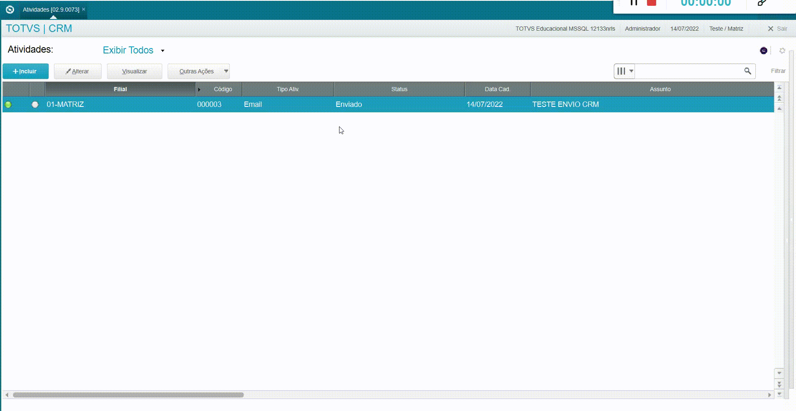796x411 pixels.
Task: Click the Enviado status cell
Action: click(399, 104)
